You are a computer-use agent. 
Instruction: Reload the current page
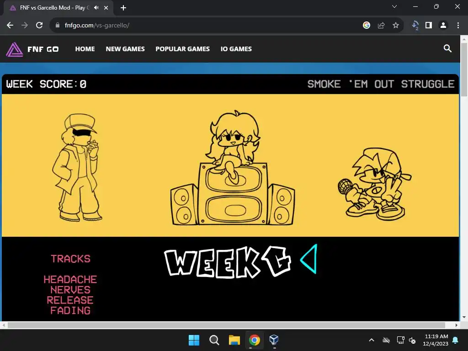pos(39,26)
